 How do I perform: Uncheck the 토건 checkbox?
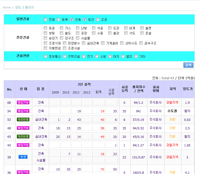tap(85, 20)
